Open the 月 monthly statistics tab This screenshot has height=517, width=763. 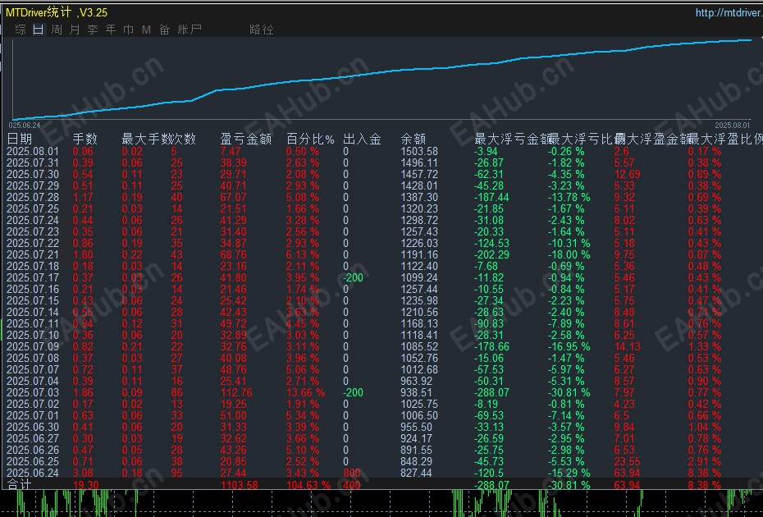point(75,30)
